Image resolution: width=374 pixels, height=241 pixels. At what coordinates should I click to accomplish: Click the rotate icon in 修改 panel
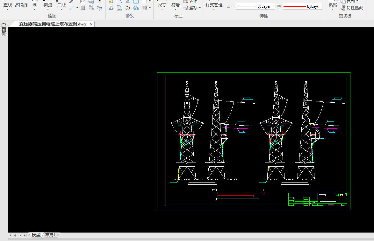click(128, 8)
